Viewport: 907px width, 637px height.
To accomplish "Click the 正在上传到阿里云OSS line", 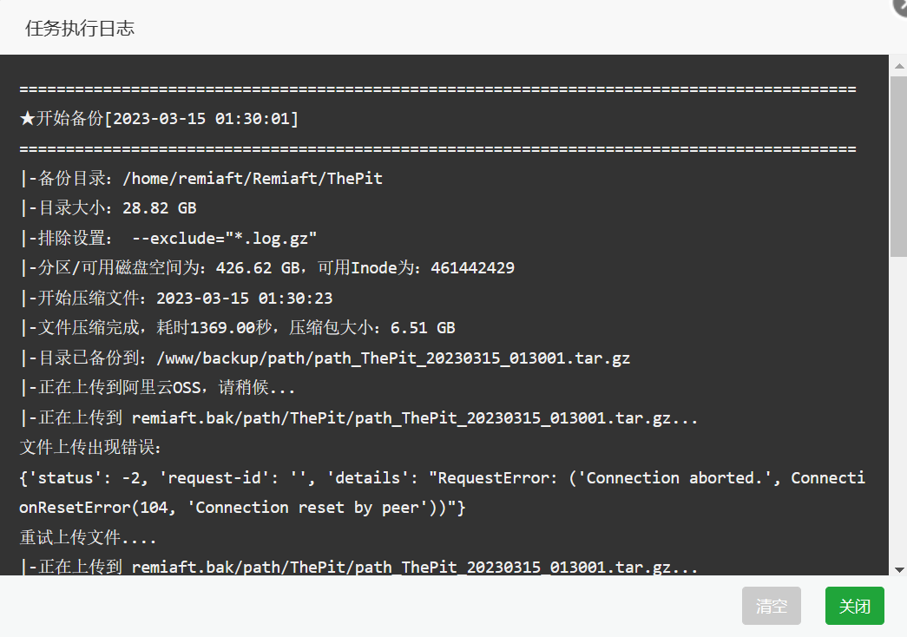I will 157,388.
